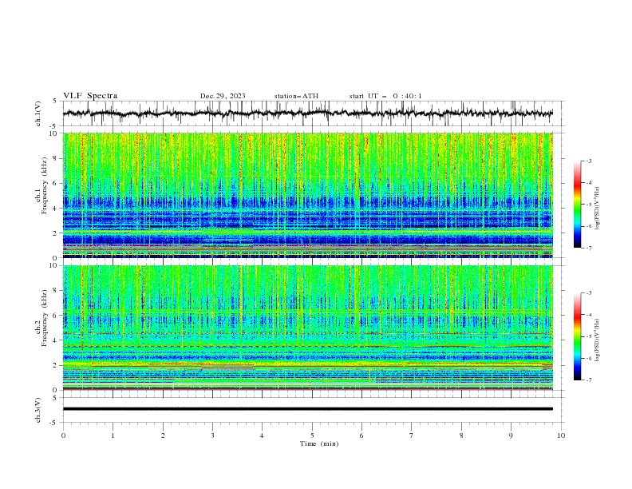This screenshot has height=489, width=632.
Task: Click the "10" kHz tick of ch.2 spectrogram
Action: click(x=55, y=265)
